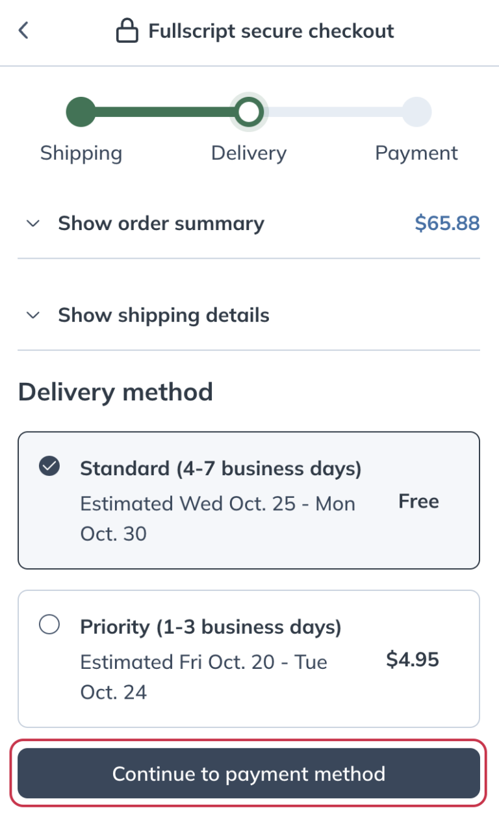Click the Fullscript secure checkout title
The image size is (499, 821).
pyautogui.click(x=271, y=30)
